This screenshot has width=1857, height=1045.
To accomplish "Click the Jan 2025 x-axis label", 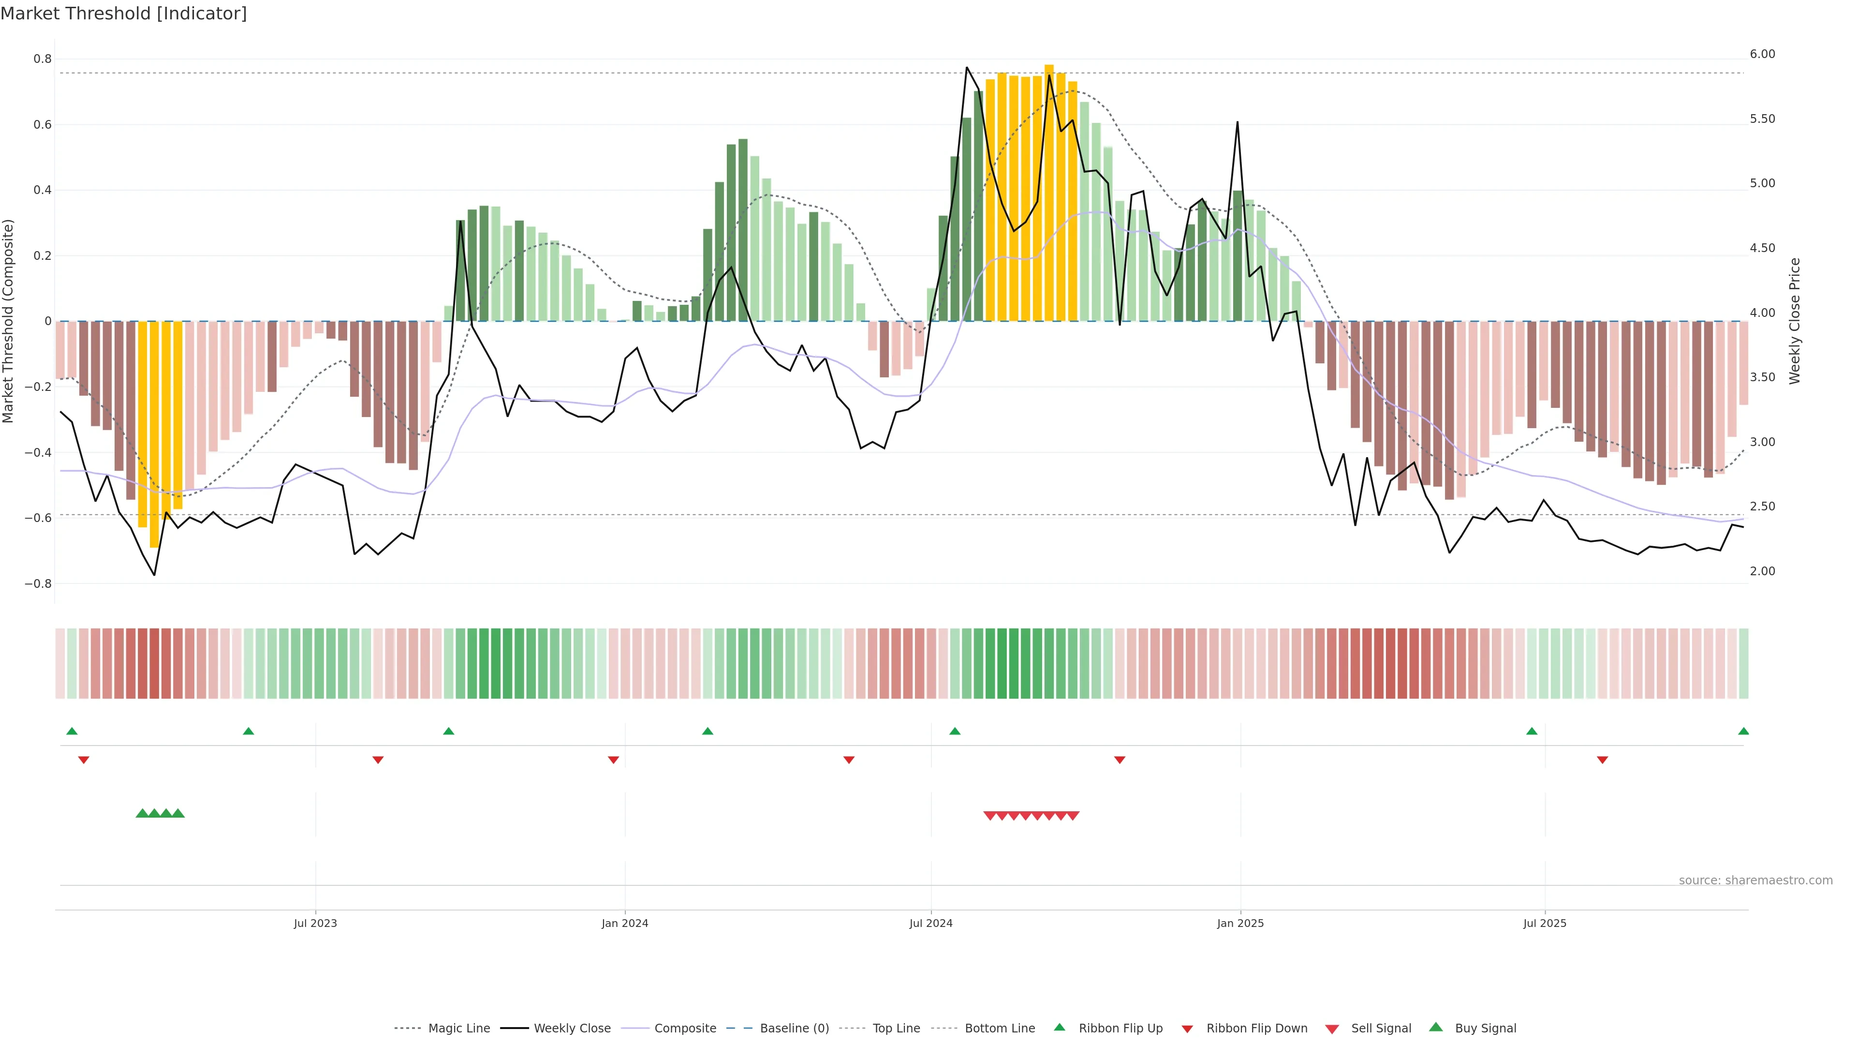I will (x=1240, y=923).
